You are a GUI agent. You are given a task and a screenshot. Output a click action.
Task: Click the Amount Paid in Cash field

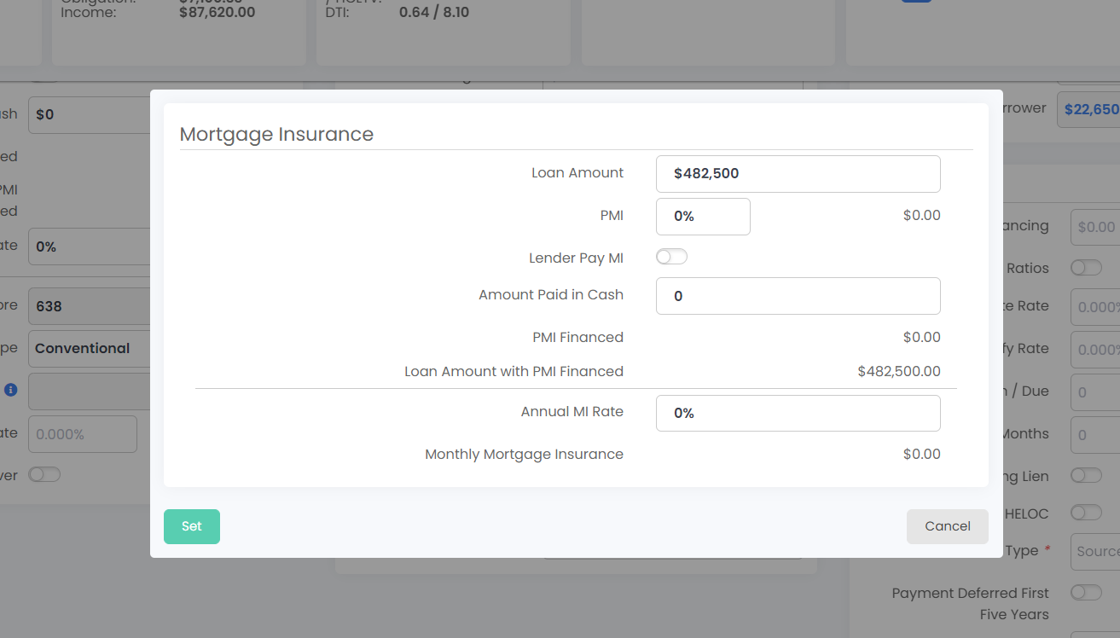pos(798,296)
